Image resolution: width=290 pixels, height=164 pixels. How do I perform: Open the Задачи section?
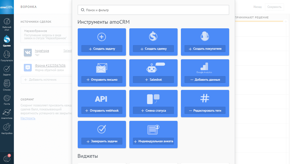tap(7, 70)
